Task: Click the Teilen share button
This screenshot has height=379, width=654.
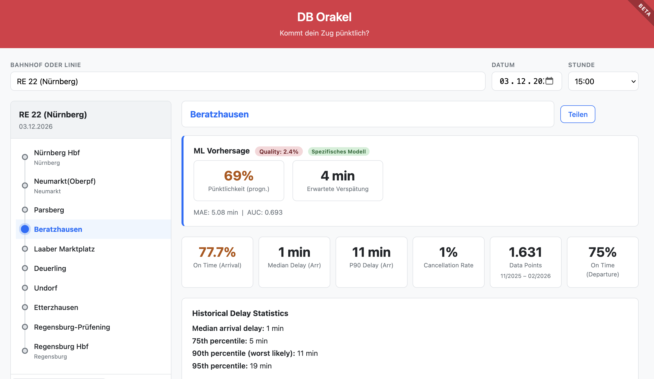Action: tap(577, 114)
